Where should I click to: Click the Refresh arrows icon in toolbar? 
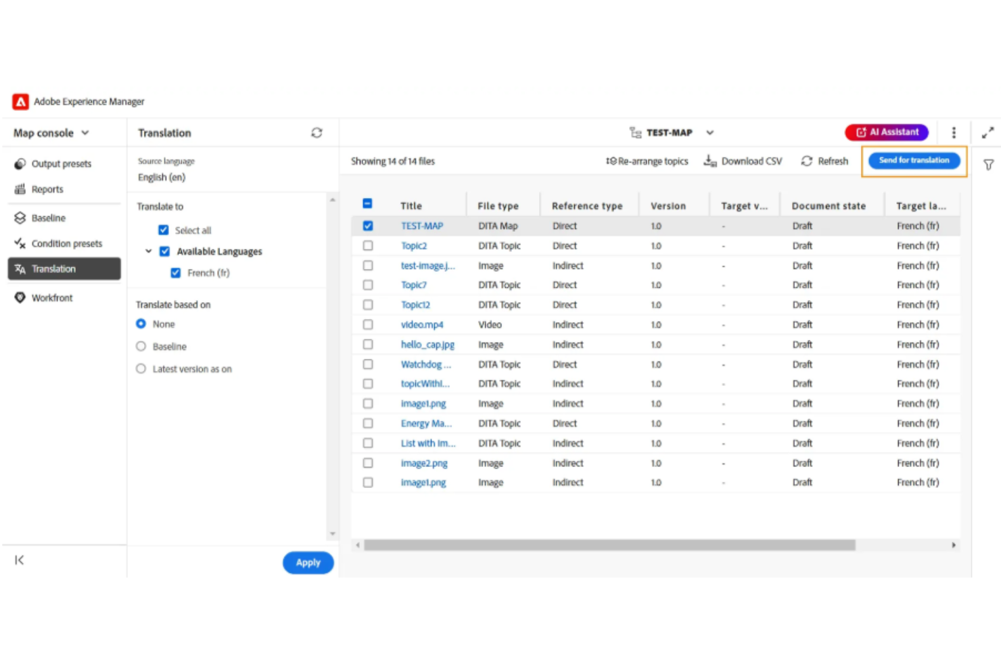(806, 161)
